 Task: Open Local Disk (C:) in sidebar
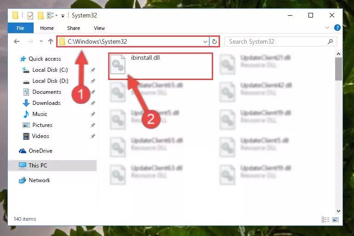[x=50, y=70]
